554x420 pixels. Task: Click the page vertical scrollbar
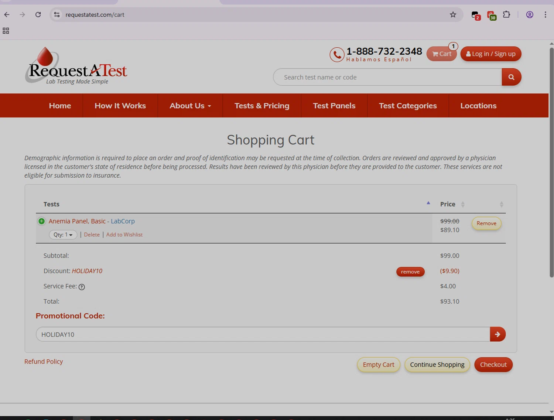point(551,163)
